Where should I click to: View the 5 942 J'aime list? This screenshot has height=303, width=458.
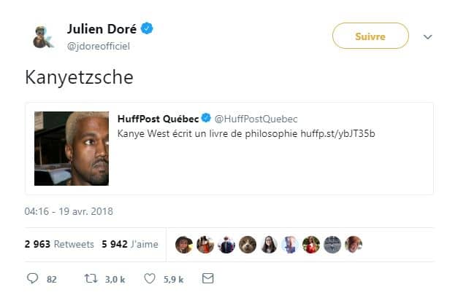point(131,245)
